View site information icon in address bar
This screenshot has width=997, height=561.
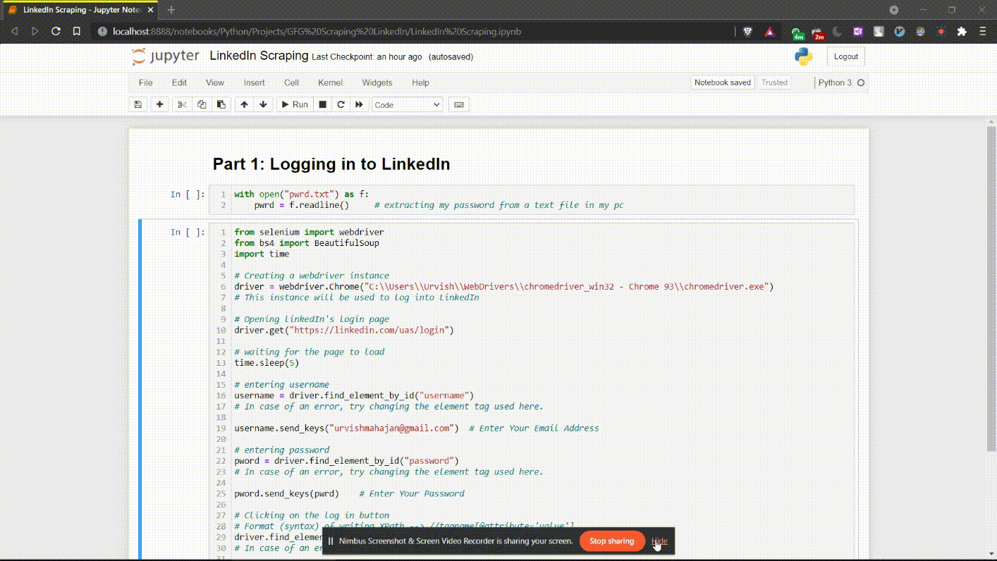click(102, 31)
